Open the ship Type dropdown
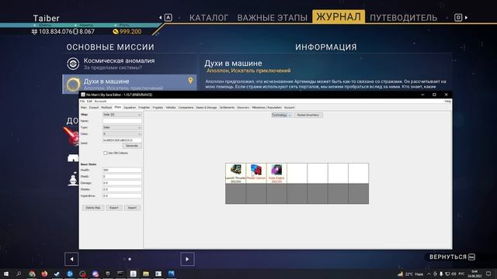The height and width of the screenshot is (279, 497). [x=122, y=127]
